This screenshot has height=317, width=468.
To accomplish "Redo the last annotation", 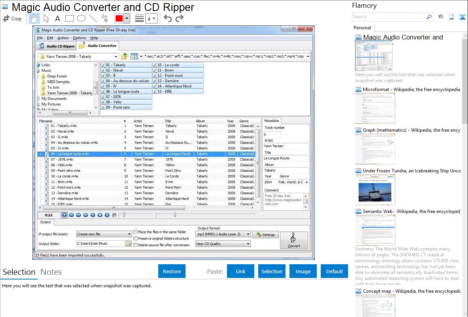I will [179, 18].
